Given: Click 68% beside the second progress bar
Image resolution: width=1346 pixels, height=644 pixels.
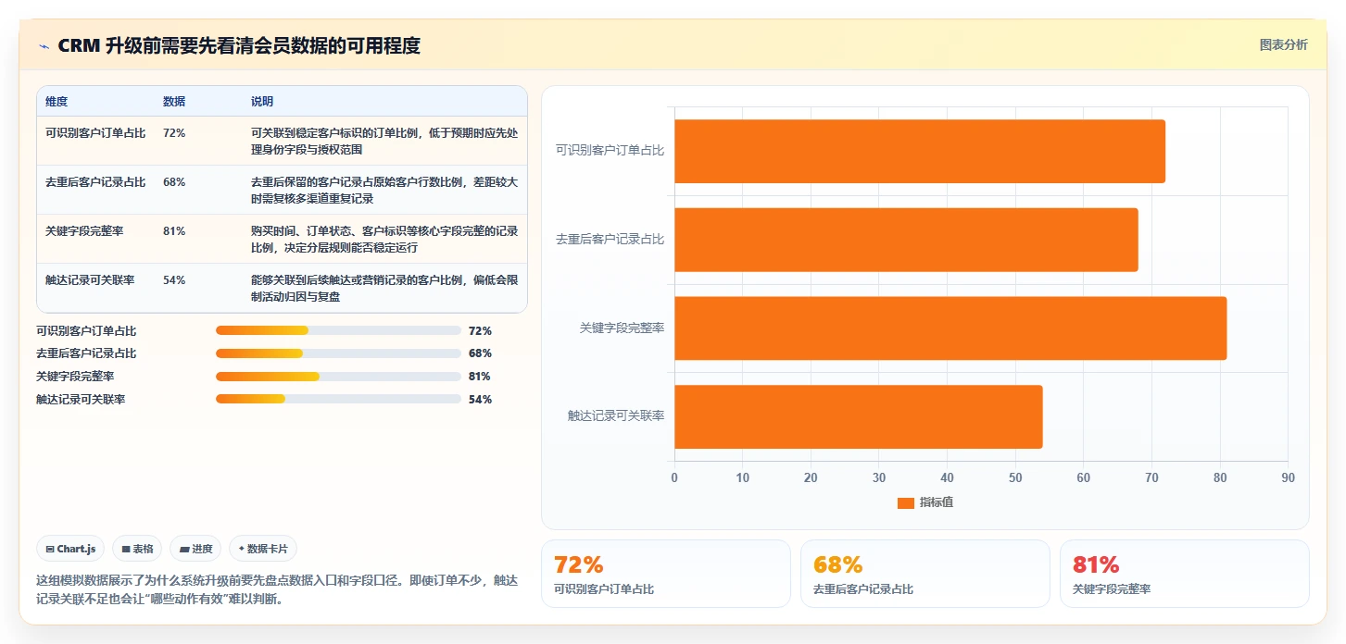Looking at the screenshot, I should [x=480, y=353].
